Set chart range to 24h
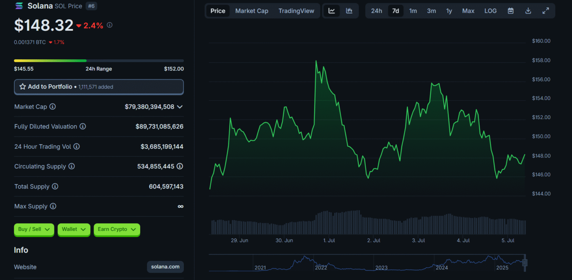The image size is (572, 280). point(376,11)
